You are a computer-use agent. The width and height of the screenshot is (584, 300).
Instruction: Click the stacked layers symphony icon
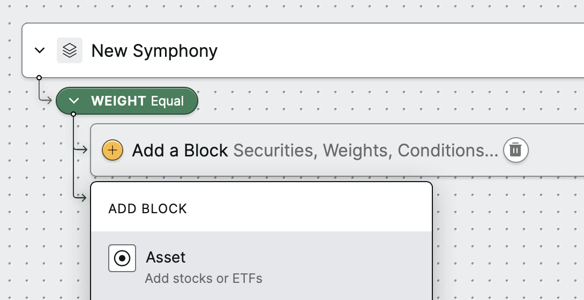(x=70, y=50)
